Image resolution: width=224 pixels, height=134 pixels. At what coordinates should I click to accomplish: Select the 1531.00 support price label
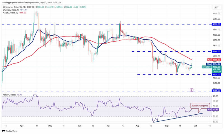click(x=216, y=74)
